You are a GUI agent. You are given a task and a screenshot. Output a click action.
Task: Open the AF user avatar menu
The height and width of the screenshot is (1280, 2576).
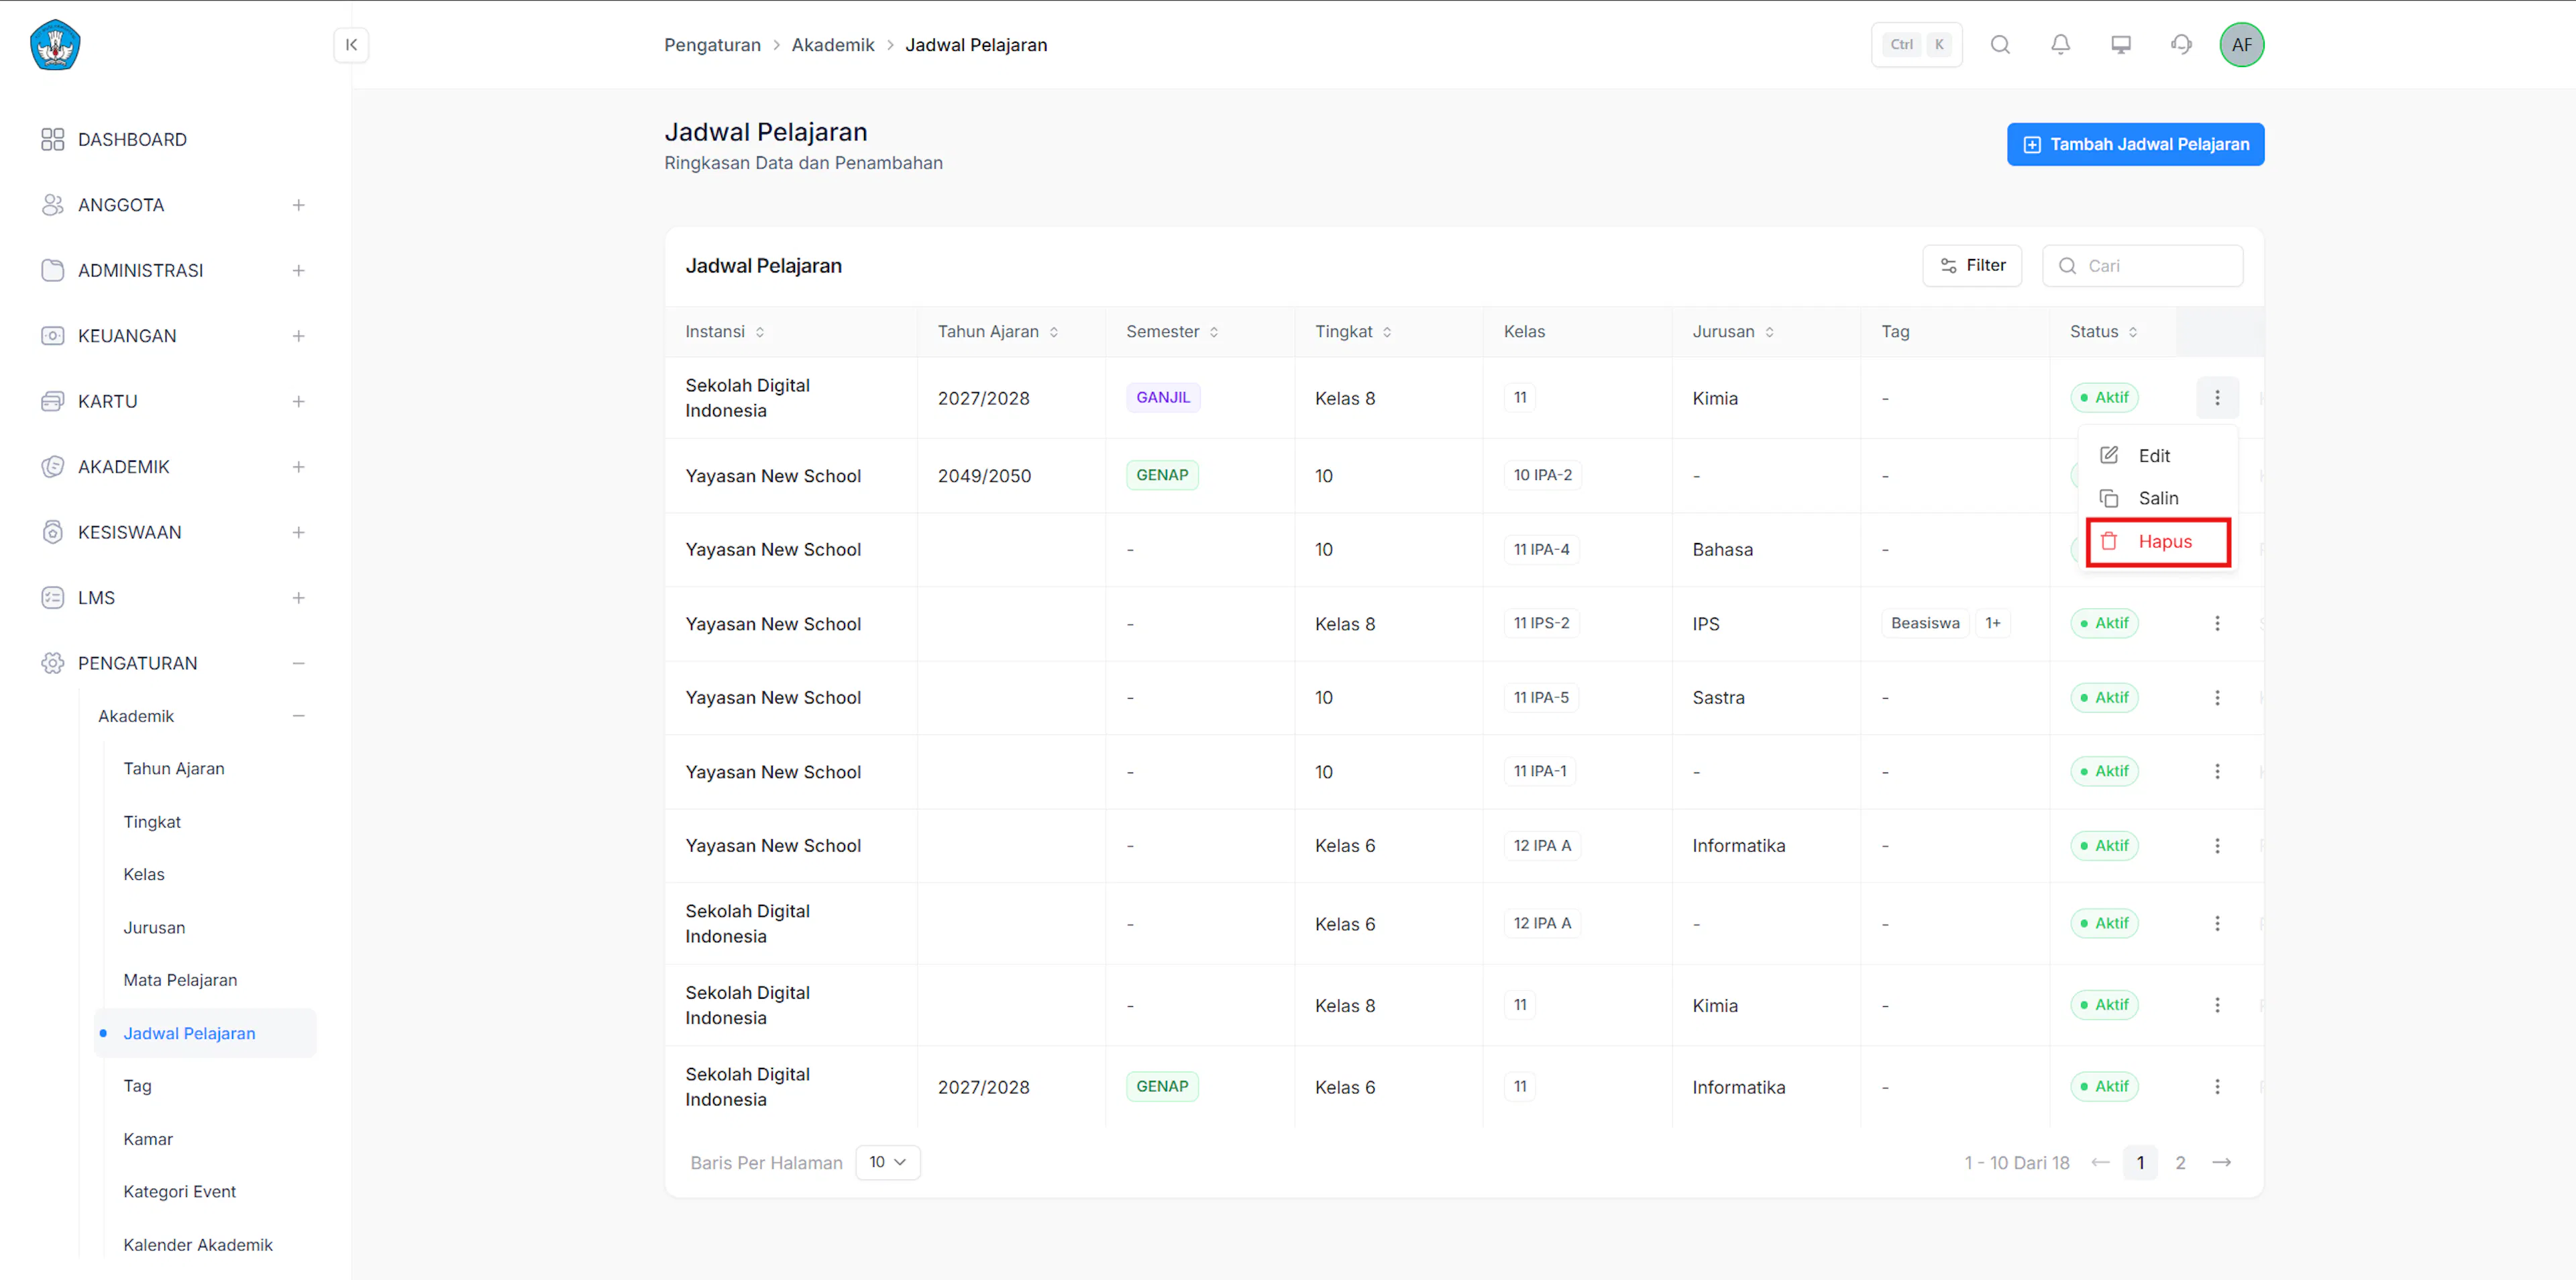pos(2242,44)
